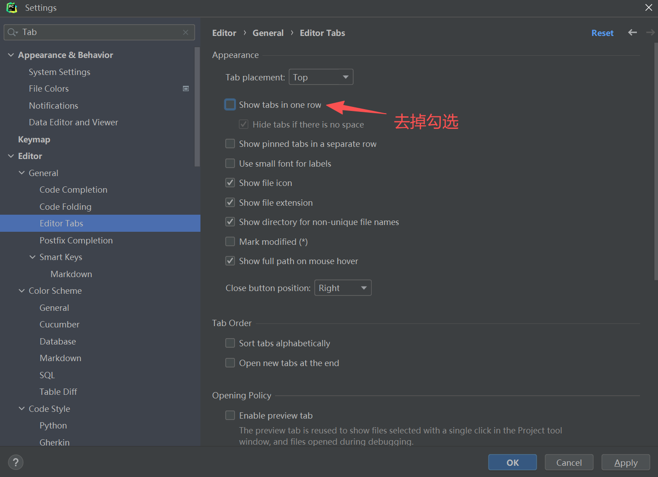
Task: Select File Colors in settings tree
Action: point(49,88)
